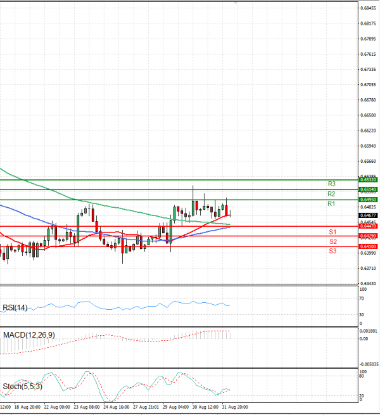This screenshot has height=415, width=380.
Task: Click the RSI(14) indicator label
Action: click(x=15, y=308)
